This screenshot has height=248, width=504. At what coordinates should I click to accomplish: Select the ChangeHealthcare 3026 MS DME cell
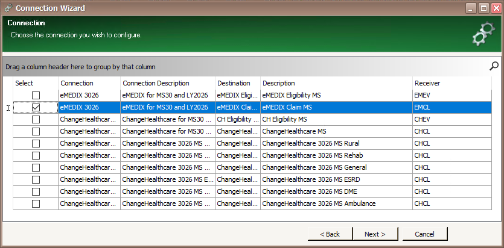tap(337, 191)
